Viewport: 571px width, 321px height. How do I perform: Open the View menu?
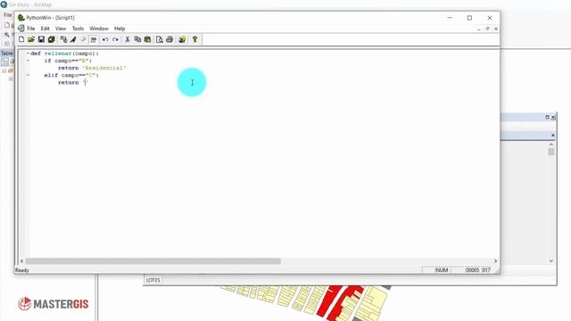pos(61,29)
